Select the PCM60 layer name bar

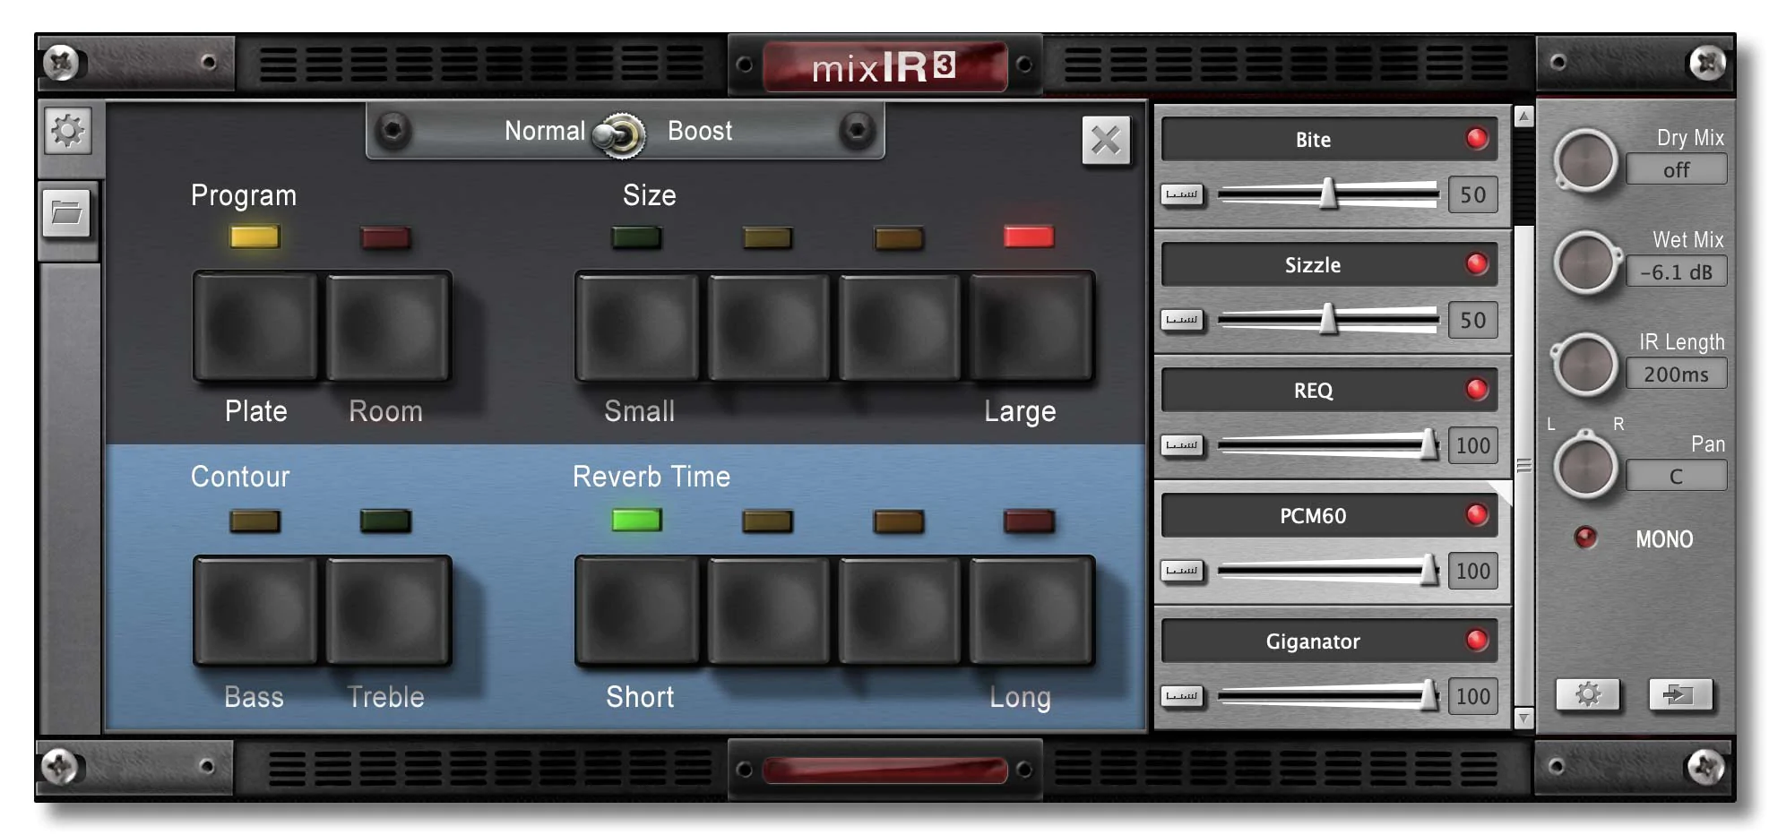(x=1329, y=515)
